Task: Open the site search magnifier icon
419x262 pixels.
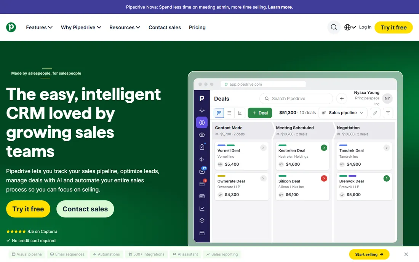Action: click(x=334, y=27)
